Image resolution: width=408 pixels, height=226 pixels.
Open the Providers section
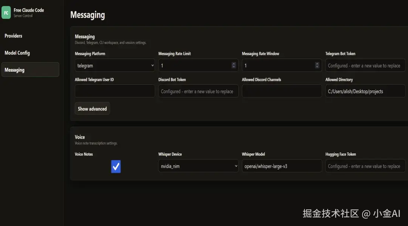pyautogui.click(x=13, y=36)
